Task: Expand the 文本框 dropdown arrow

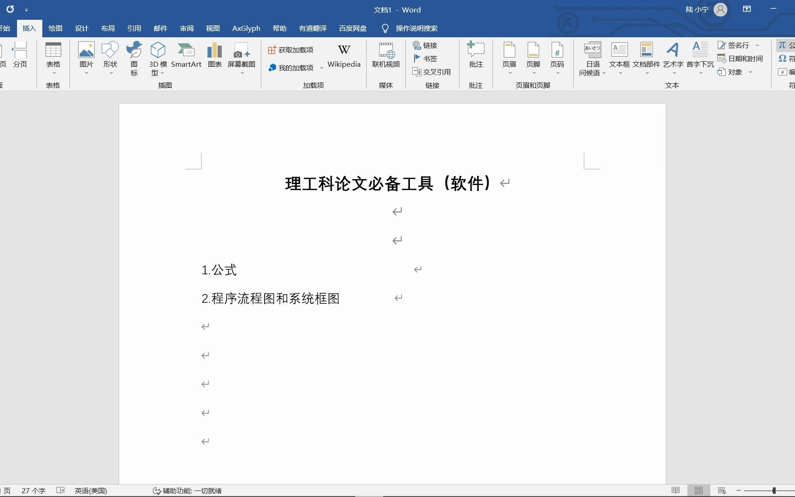Action: (620, 73)
